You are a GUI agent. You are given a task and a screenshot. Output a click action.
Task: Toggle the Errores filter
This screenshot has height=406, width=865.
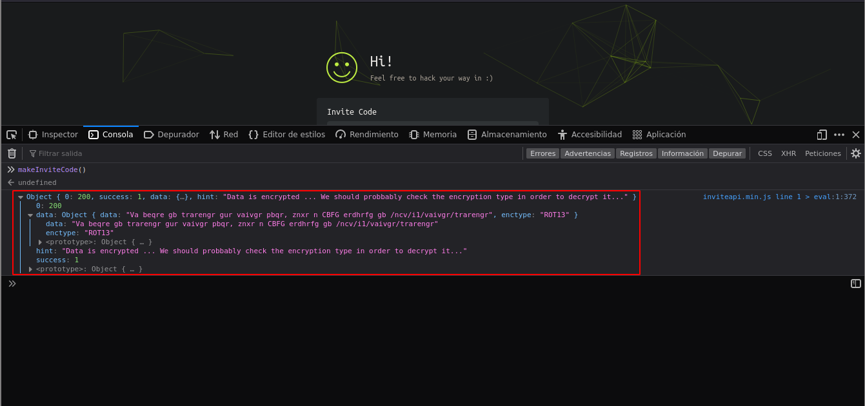(x=542, y=153)
